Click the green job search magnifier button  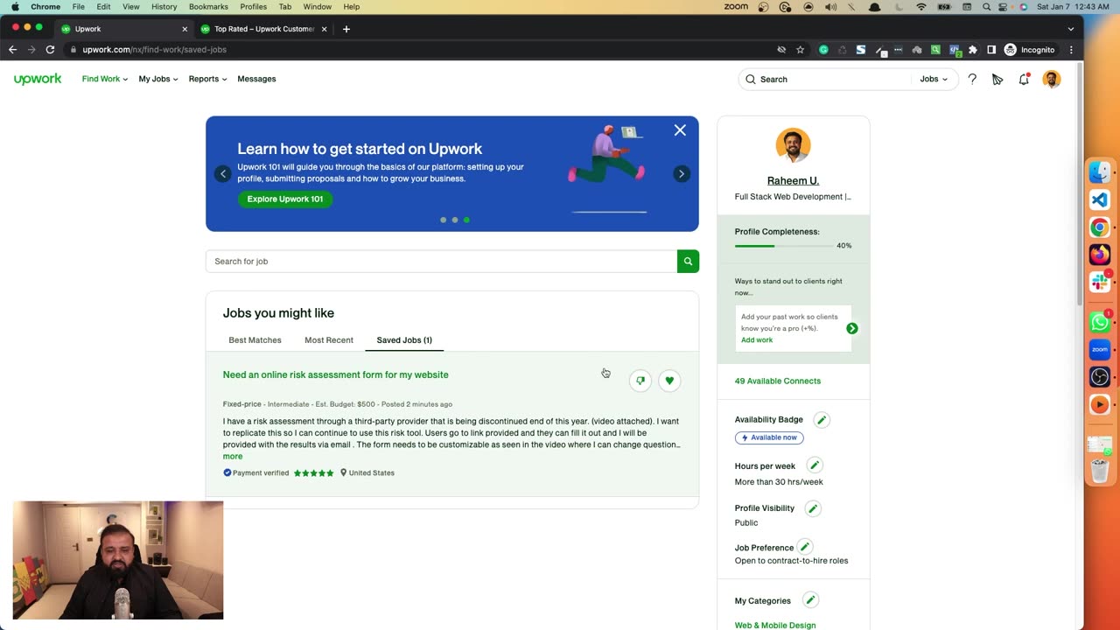tap(688, 261)
